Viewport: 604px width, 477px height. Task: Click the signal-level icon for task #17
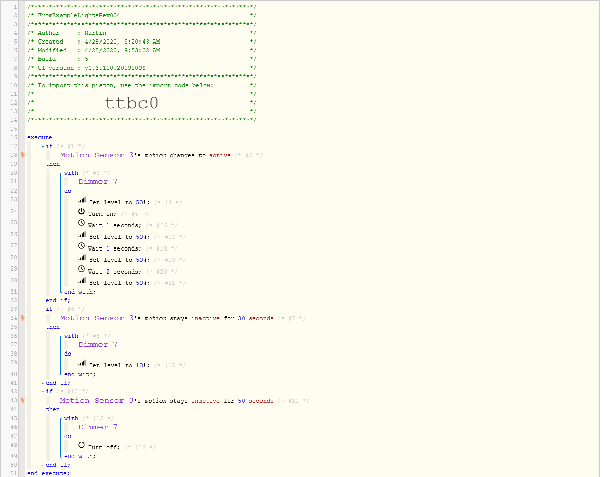(x=82, y=235)
